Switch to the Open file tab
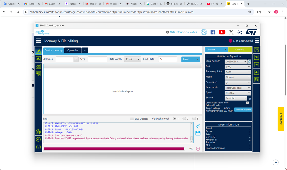287x170 pixels. tap(72, 50)
